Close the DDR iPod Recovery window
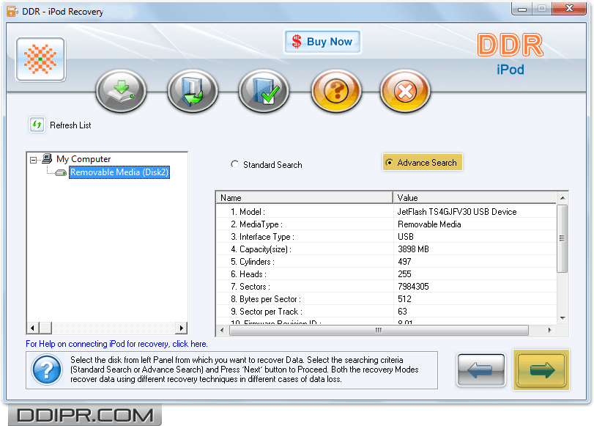Image resolution: width=594 pixels, height=426 pixels. pyautogui.click(x=569, y=9)
